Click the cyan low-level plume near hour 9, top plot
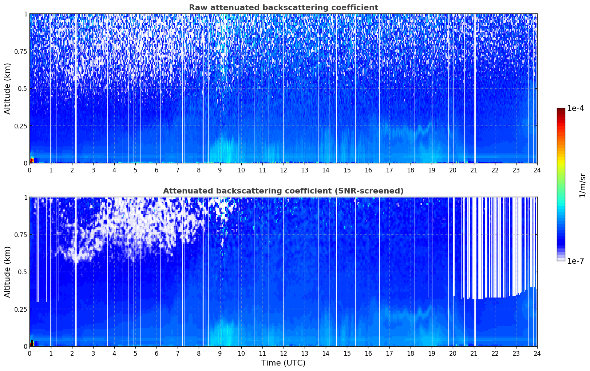The height and width of the screenshot is (371, 590). click(224, 150)
